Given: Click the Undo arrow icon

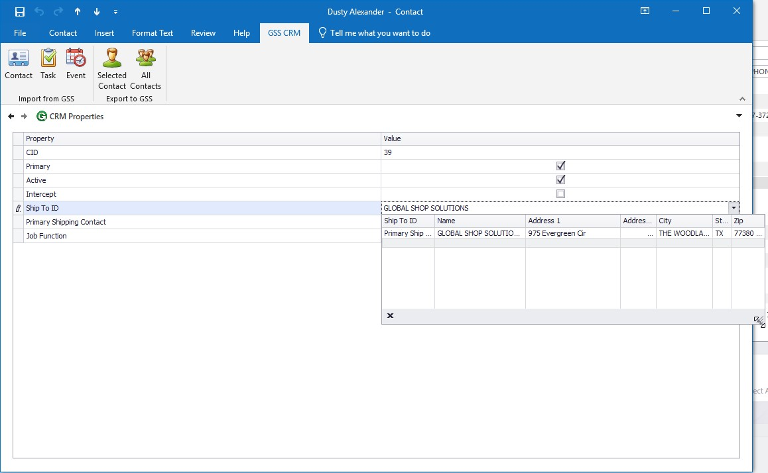Looking at the screenshot, I should (39, 11).
